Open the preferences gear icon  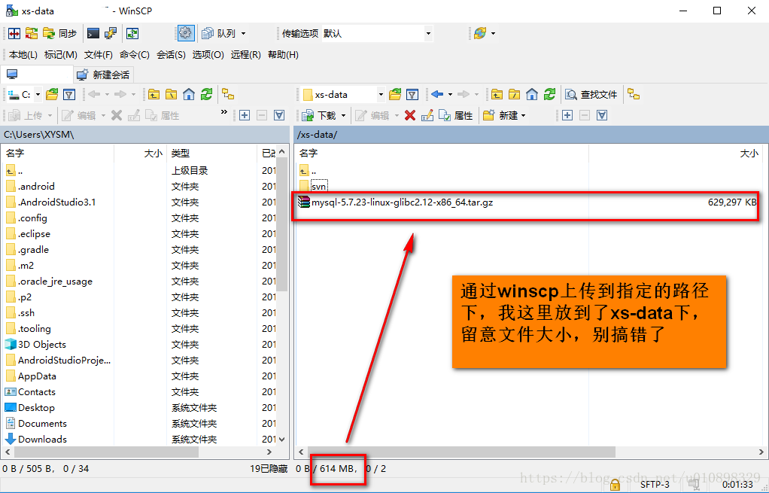pyautogui.click(x=185, y=33)
